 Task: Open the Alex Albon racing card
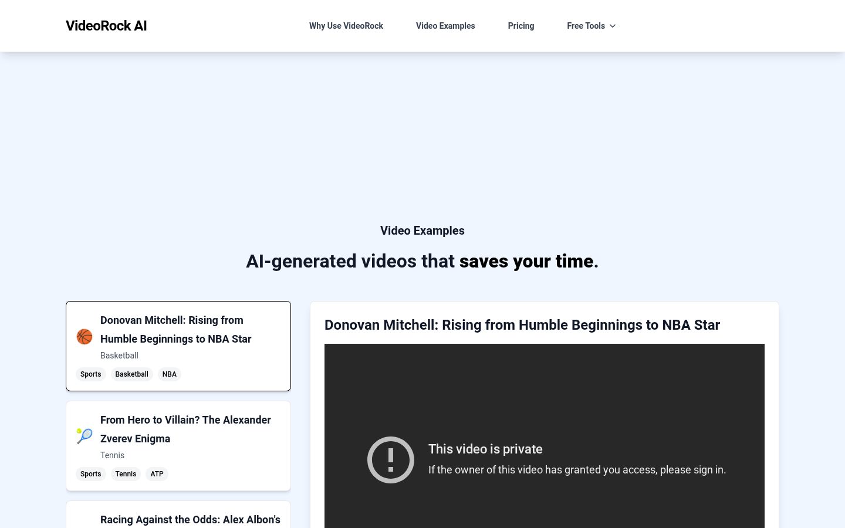pyautogui.click(x=178, y=515)
